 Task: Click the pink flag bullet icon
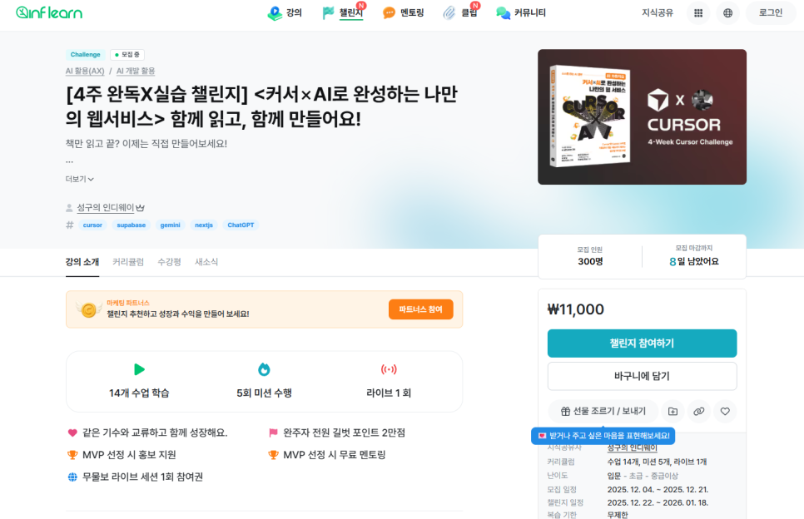point(273,433)
